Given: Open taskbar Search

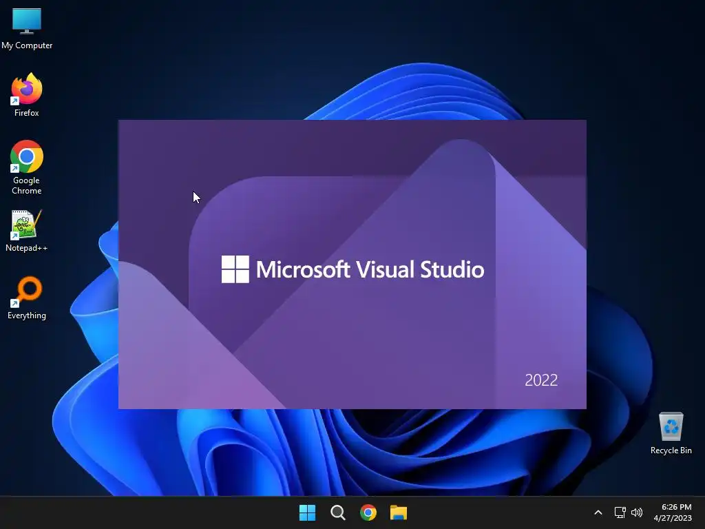Looking at the screenshot, I should (337, 512).
